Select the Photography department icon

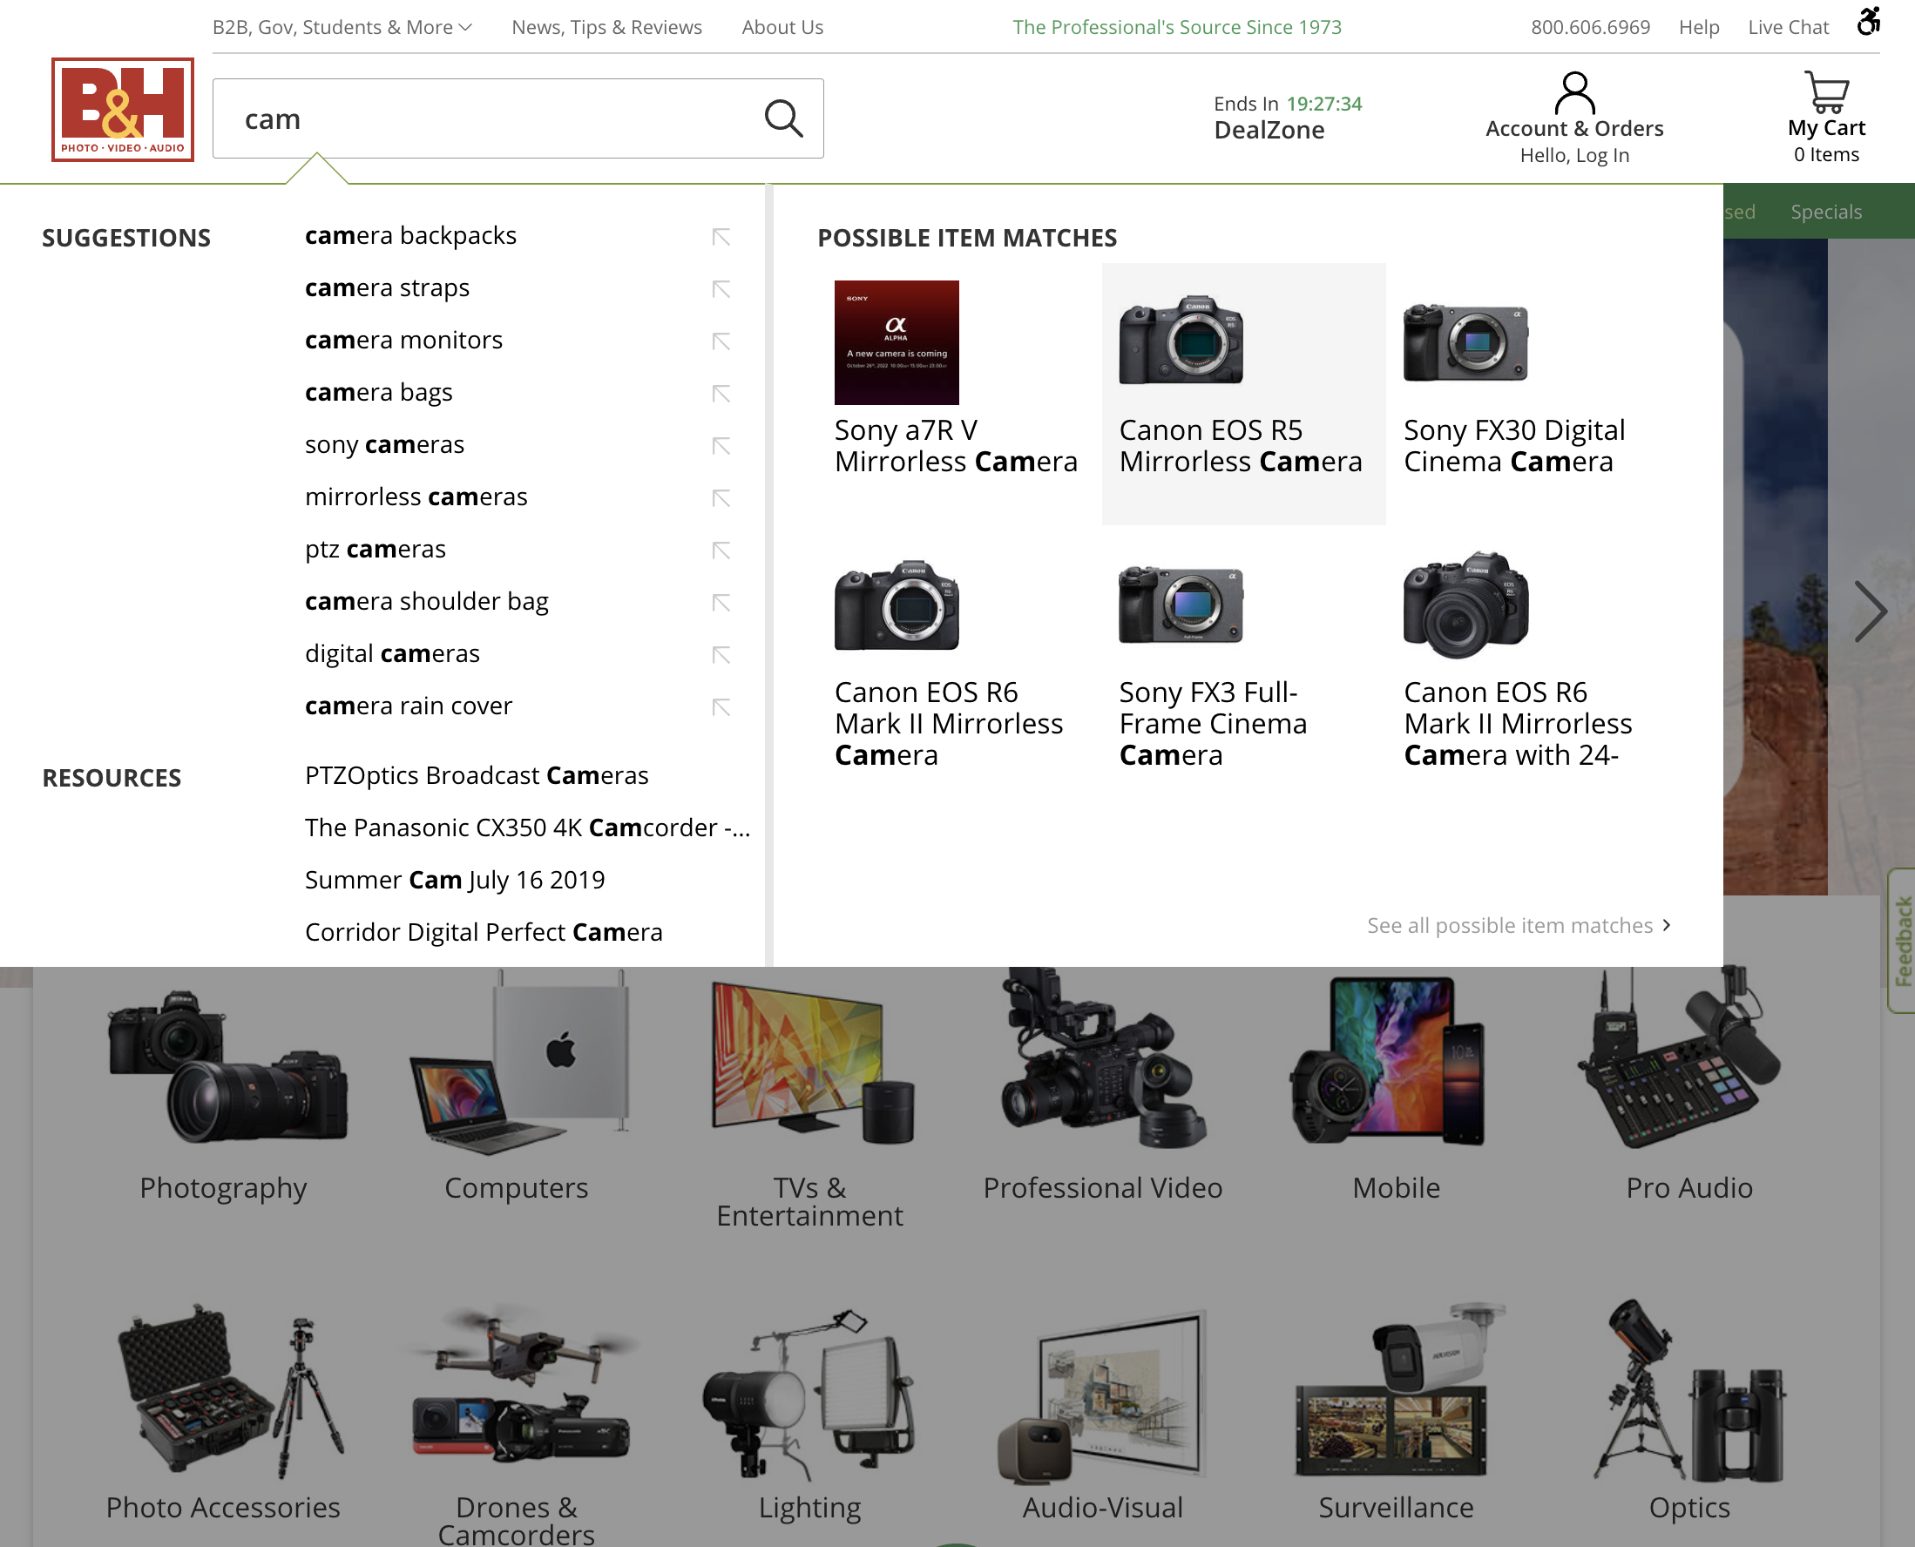point(223,1070)
